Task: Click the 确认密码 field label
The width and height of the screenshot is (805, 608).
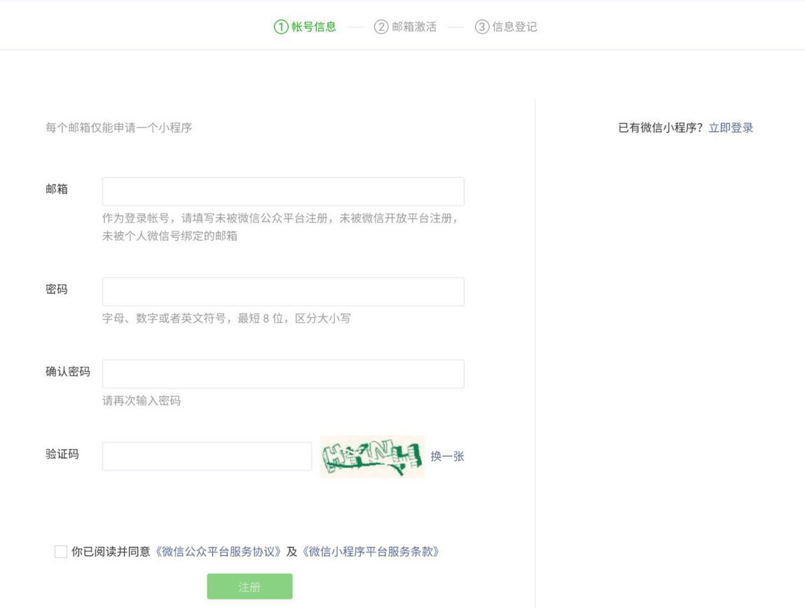Action: 68,372
